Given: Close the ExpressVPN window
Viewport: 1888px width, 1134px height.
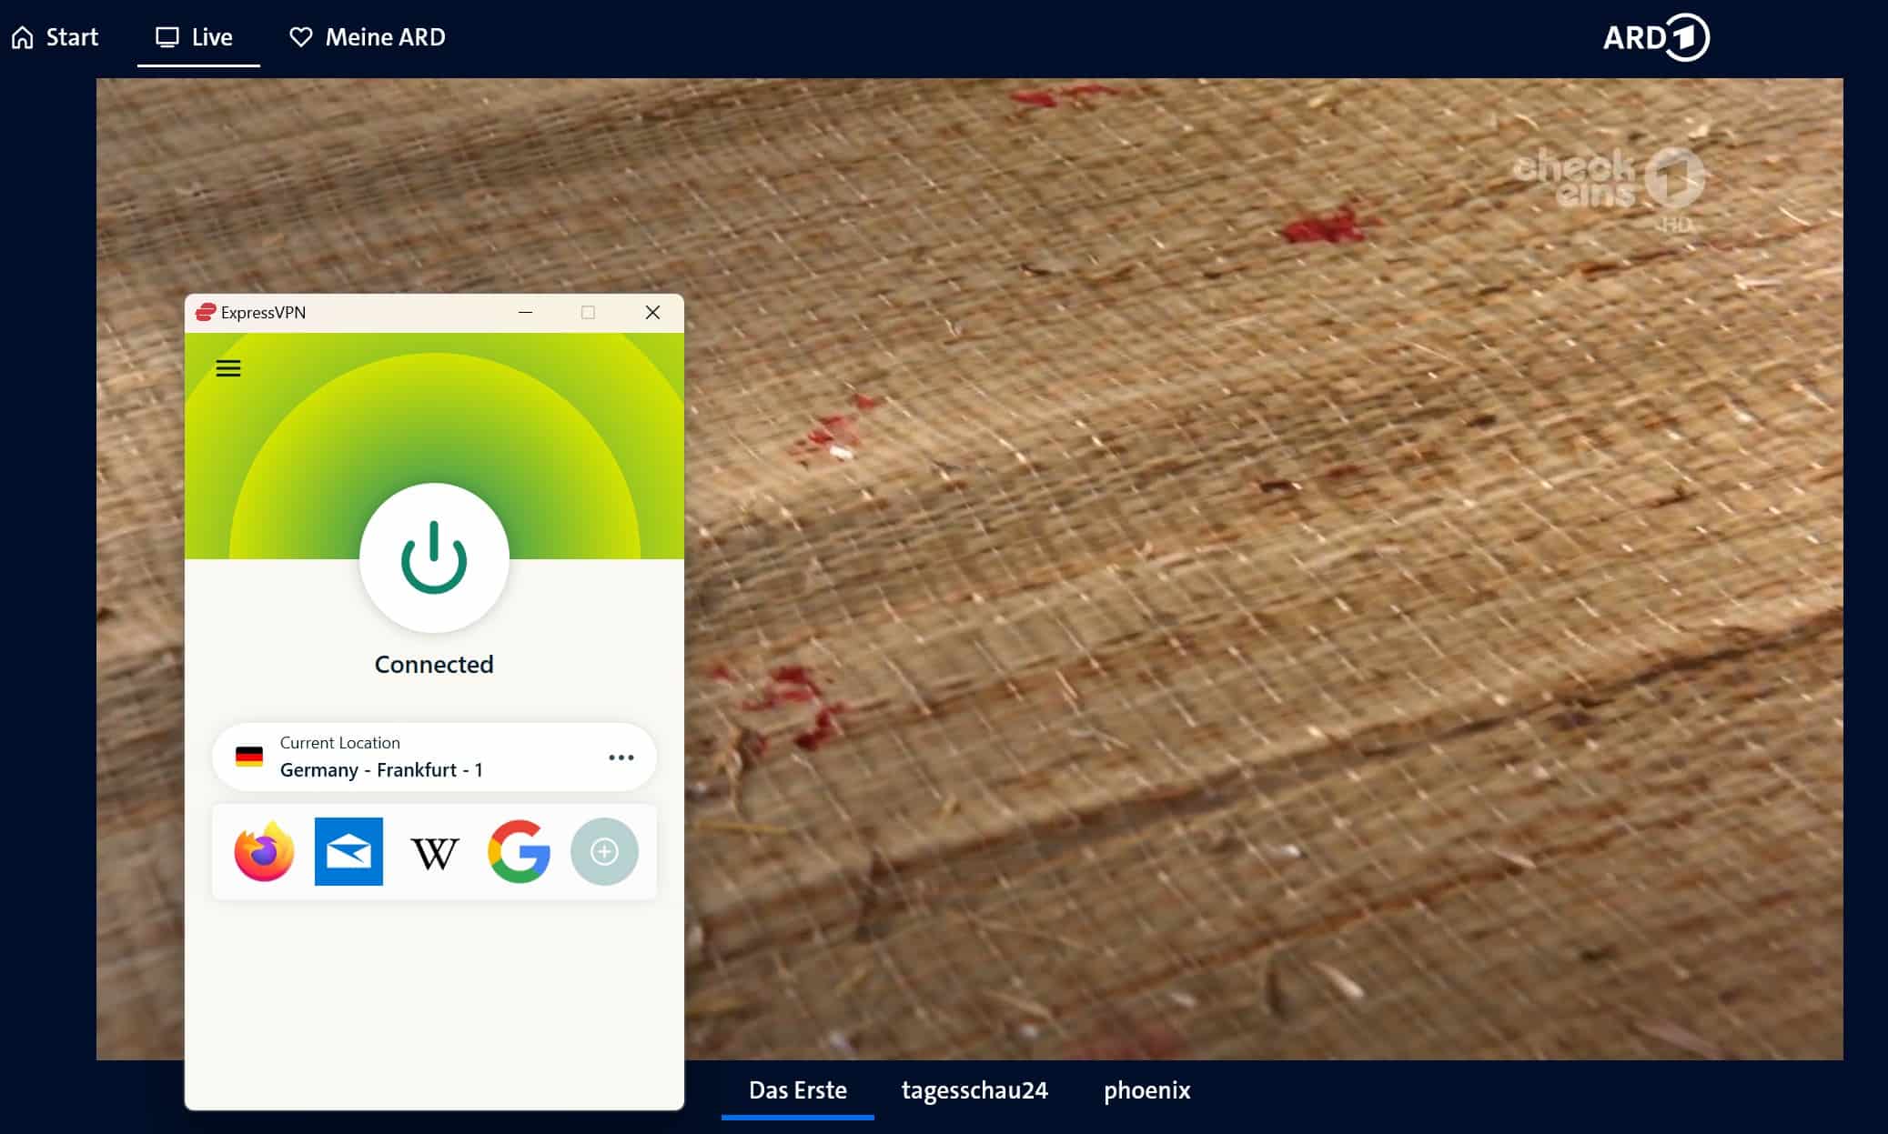Looking at the screenshot, I should [652, 313].
